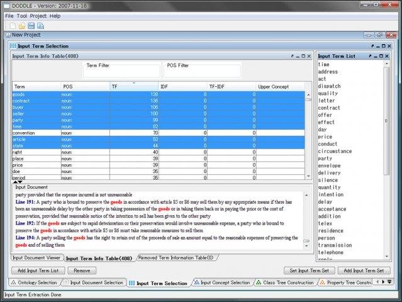
Task: Collapse the Input Document split pane
Action: 21,182
